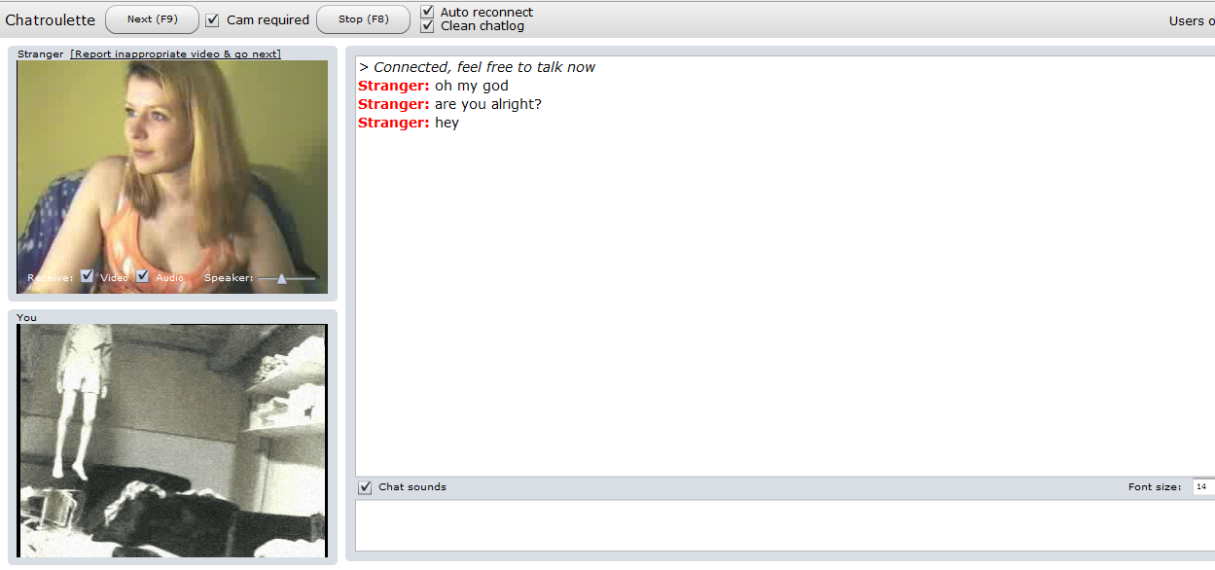Uncheck the Clean chatlog option
Image resolution: width=1215 pixels, height=570 pixels.
427,25
